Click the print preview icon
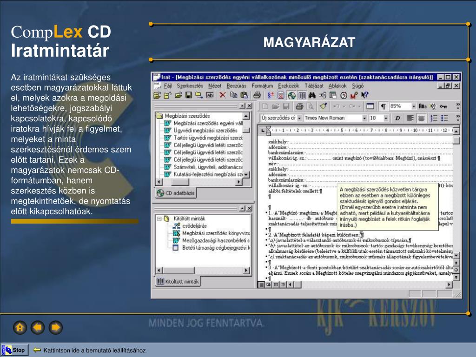This screenshot has width=476, height=357. pos(310,106)
